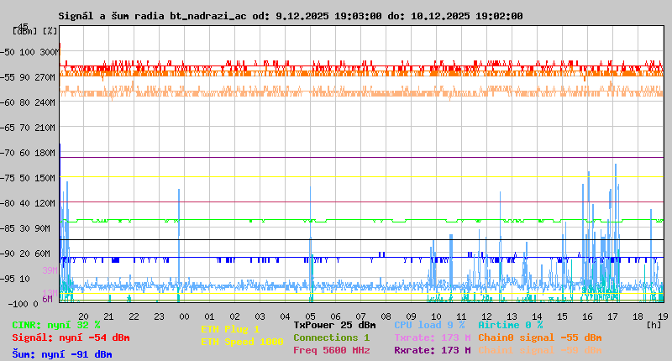The width and height of the screenshot is (672, 361).
Task: Select the pink Txrate 173 M legend label
Action: point(432,337)
